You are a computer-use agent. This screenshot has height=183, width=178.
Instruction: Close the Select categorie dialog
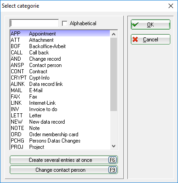171,6
